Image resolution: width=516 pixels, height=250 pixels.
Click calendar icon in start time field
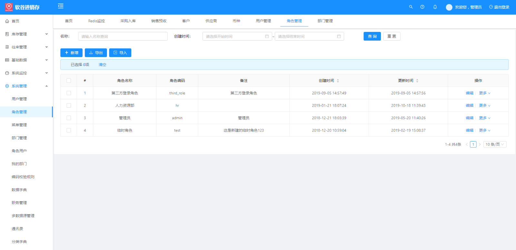[x=267, y=36]
